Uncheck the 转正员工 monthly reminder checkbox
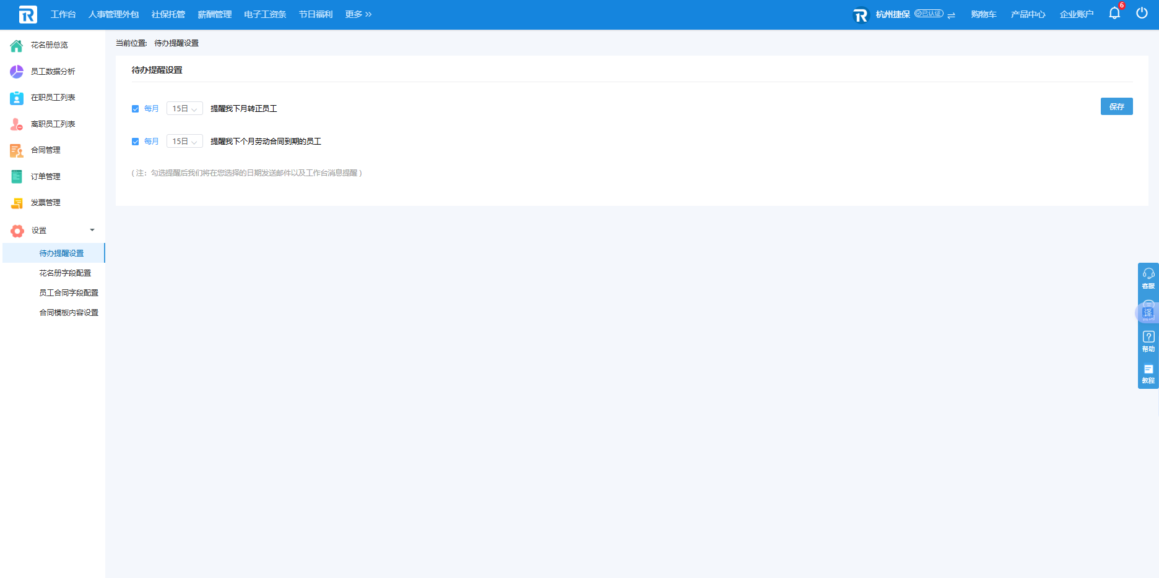 click(x=135, y=109)
